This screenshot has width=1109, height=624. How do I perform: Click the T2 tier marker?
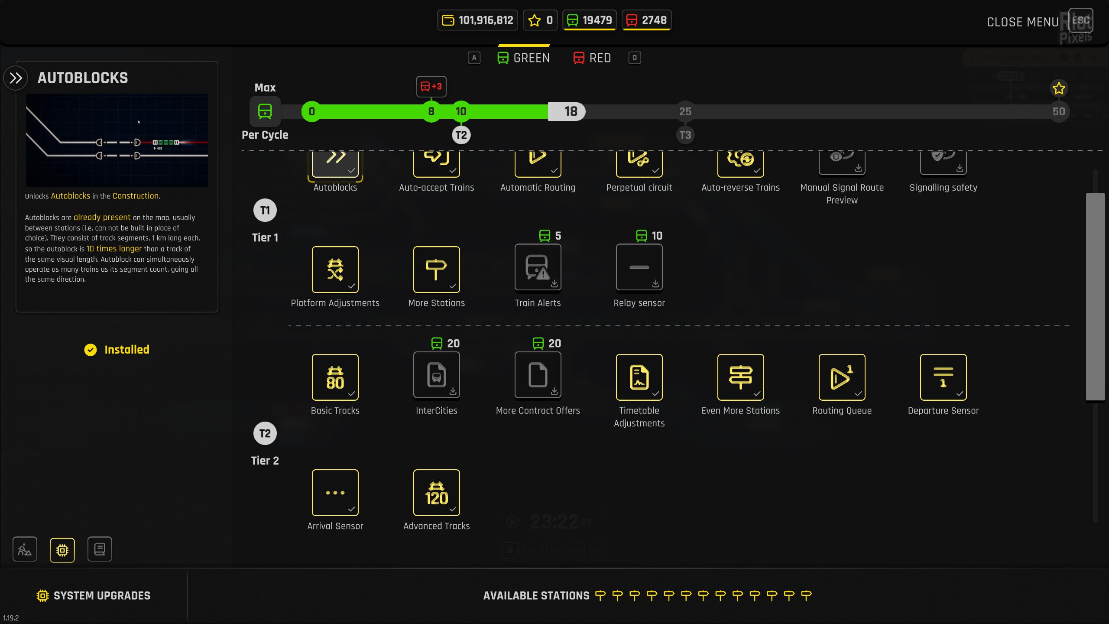click(461, 135)
